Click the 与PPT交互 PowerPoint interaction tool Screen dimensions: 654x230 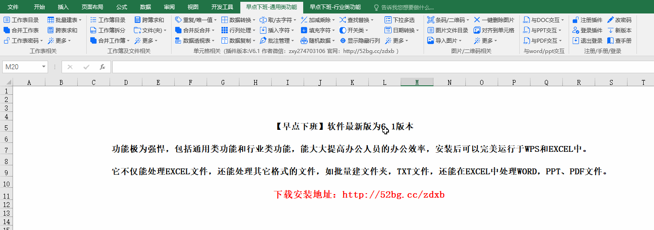[543, 30]
